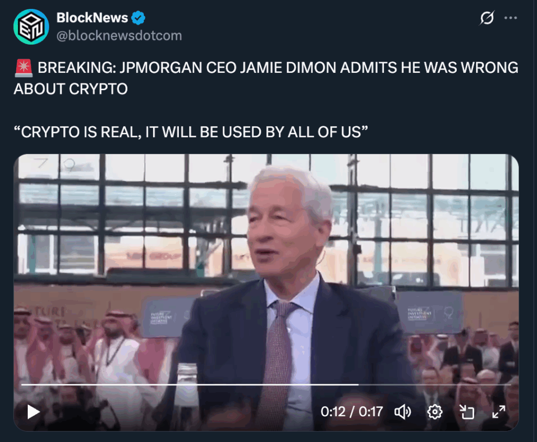
Task: Open the video settings gear
Action: click(435, 412)
